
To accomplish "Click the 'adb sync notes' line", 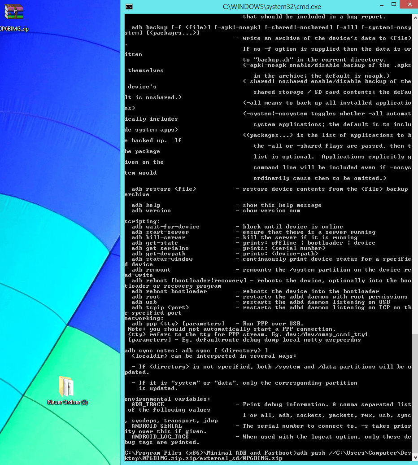I will 196,351.
